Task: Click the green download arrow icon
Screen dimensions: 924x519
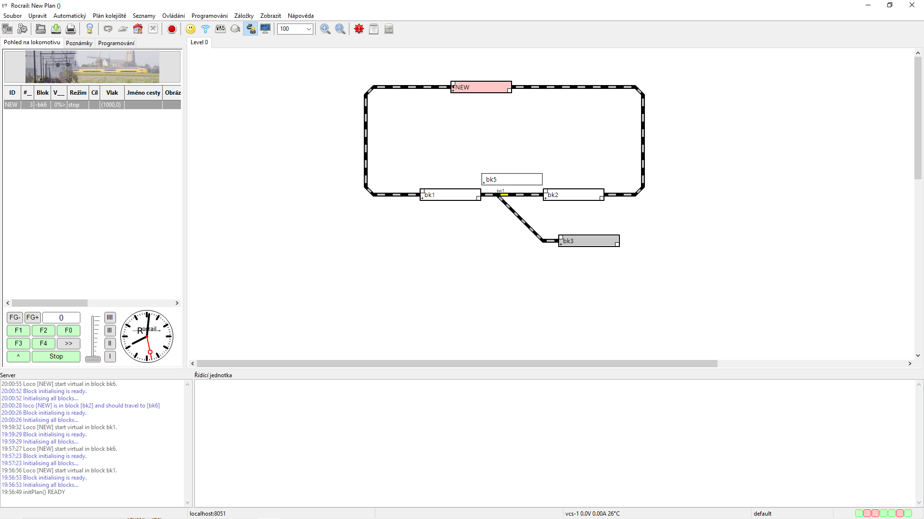Action: [56, 29]
